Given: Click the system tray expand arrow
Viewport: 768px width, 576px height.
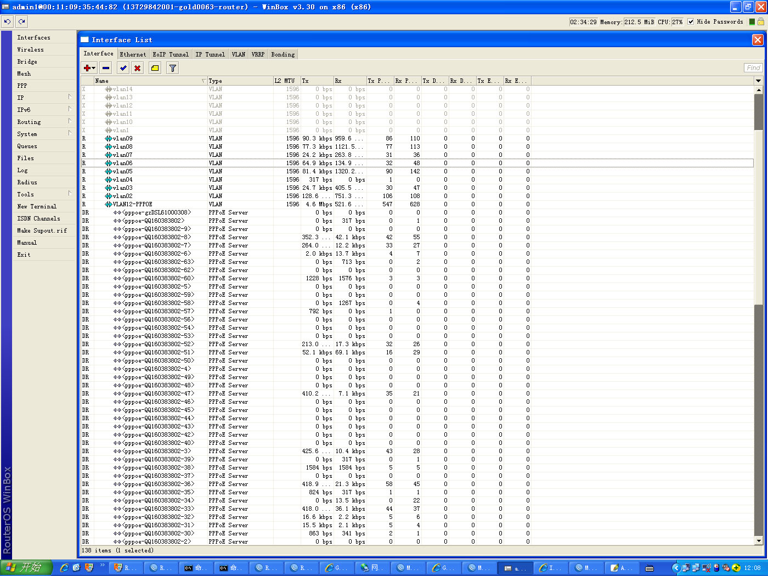Looking at the screenshot, I should pyautogui.click(x=676, y=568).
